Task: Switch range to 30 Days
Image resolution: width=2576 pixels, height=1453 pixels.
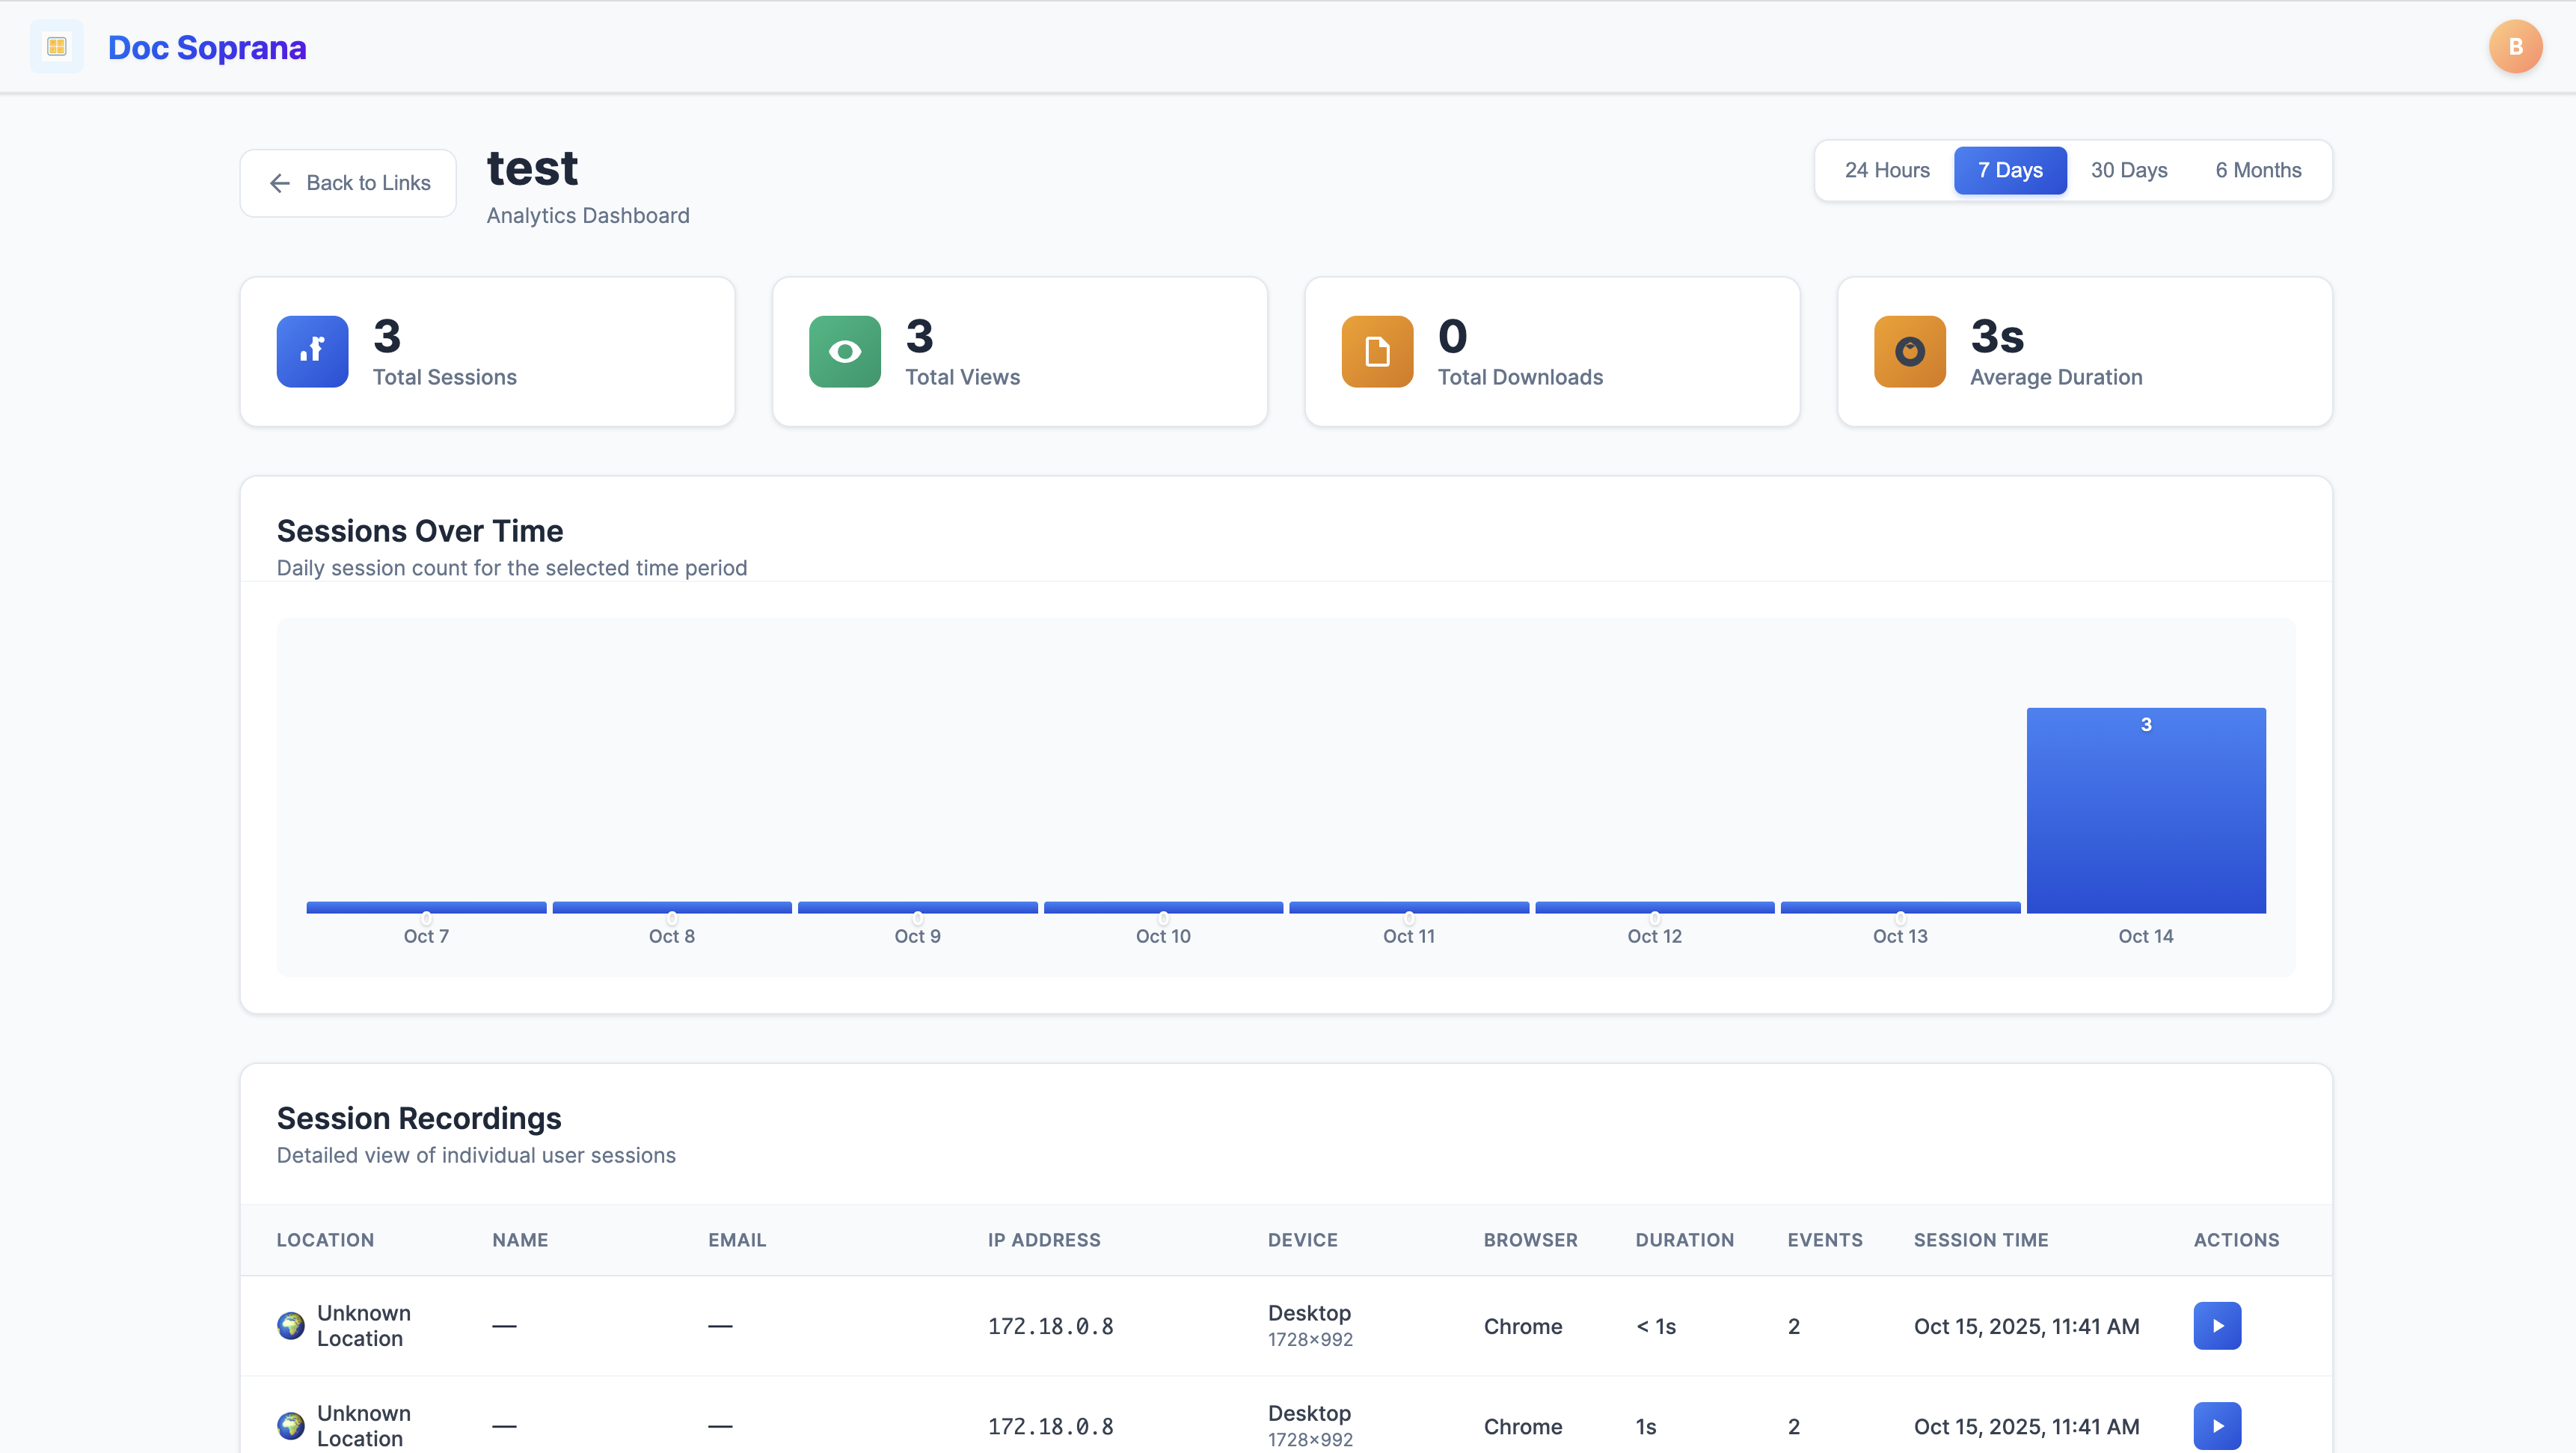Action: coord(2129,171)
